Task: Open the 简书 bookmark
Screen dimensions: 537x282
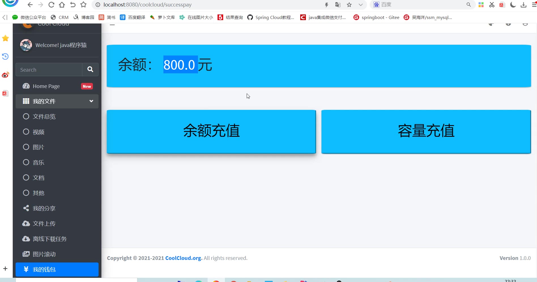Action: 107,17
